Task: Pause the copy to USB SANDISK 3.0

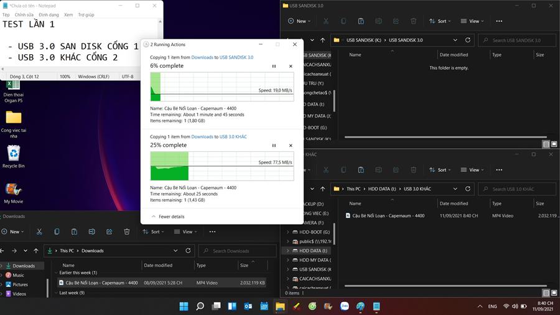Action: click(274, 66)
